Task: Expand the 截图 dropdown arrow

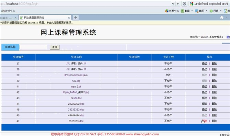Action: tap(206, 11)
